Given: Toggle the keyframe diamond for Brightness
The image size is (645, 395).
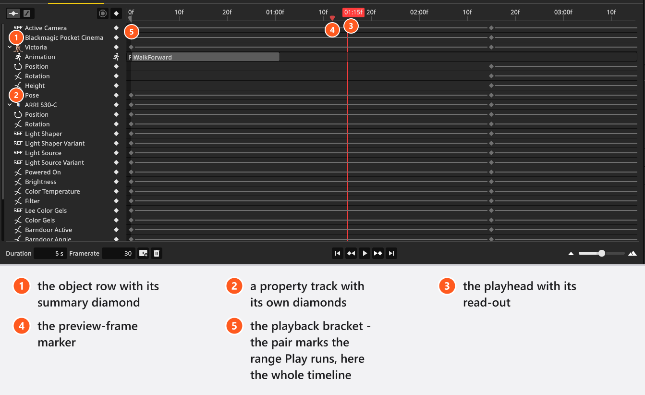Looking at the screenshot, I should (x=116, y=182).
